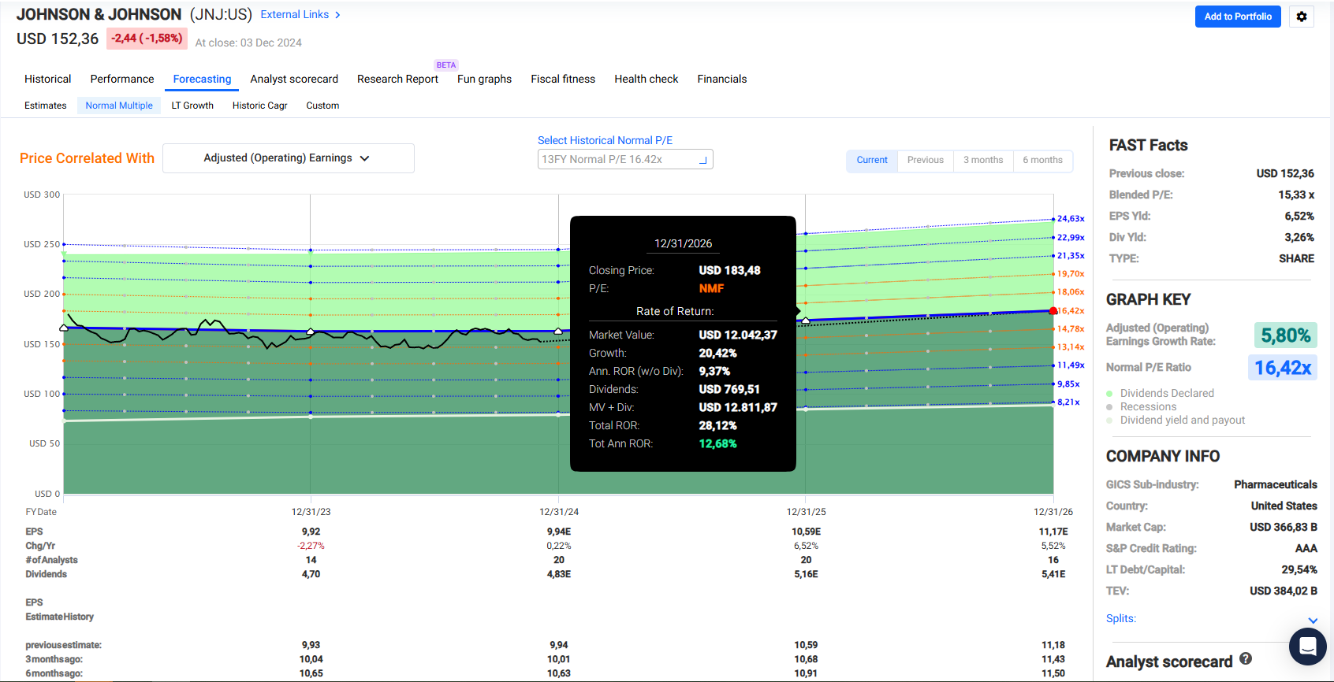Open the External Links link
The height and width of the screenshot is (682, 1334).
pos(294,15)
